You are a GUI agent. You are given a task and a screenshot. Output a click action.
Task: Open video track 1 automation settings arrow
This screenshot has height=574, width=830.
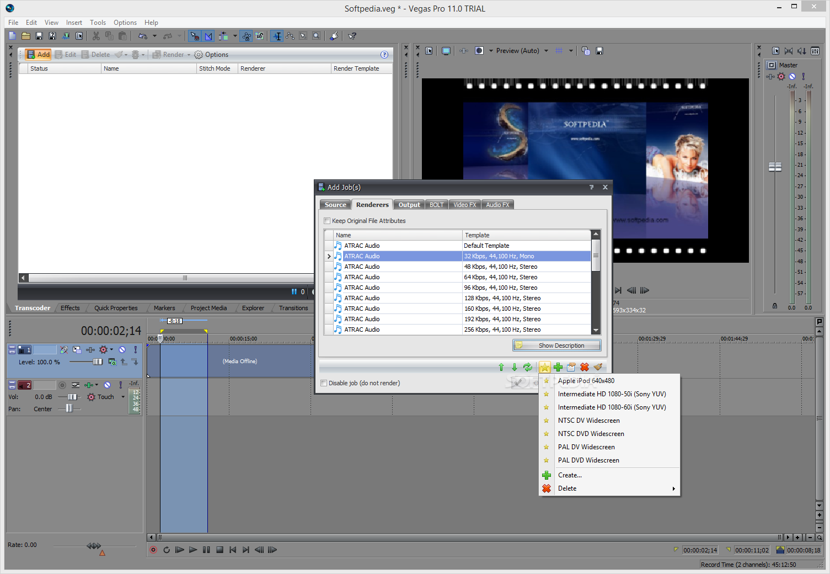pos(111,349)
